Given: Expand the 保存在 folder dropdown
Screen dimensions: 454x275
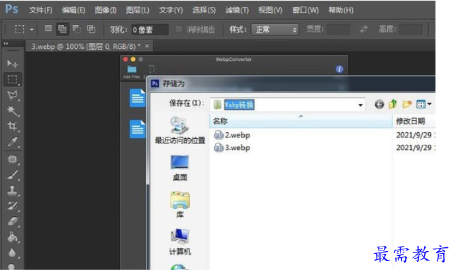Looking at the screenshot, I should (361, 104).
